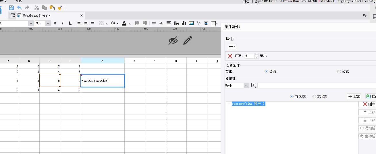
Task: Open the tab list dropdown beside the panel
Action: [x=365, y=15]
